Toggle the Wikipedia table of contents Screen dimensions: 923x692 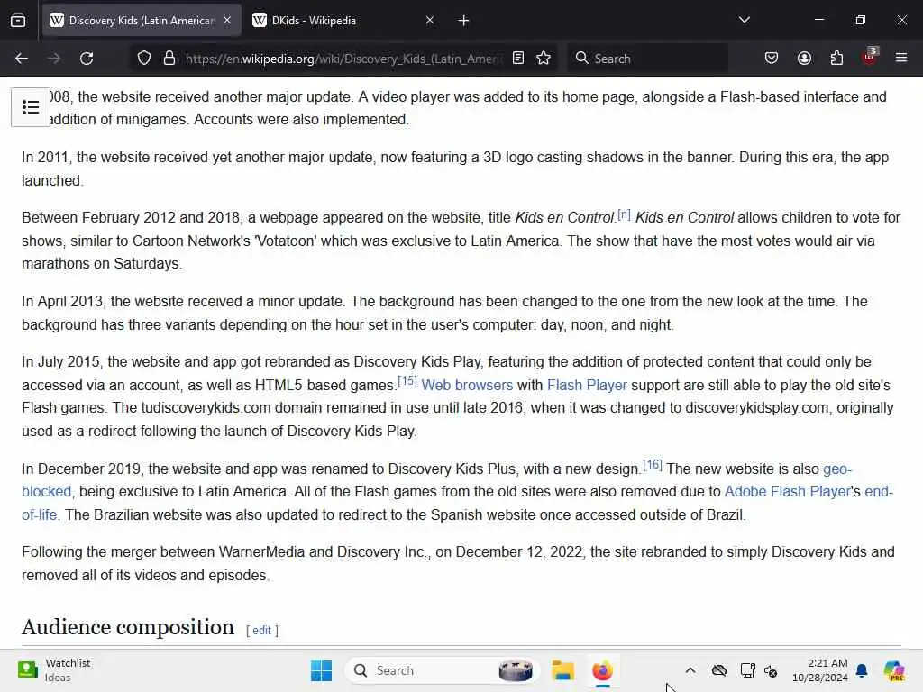point(31,107)
